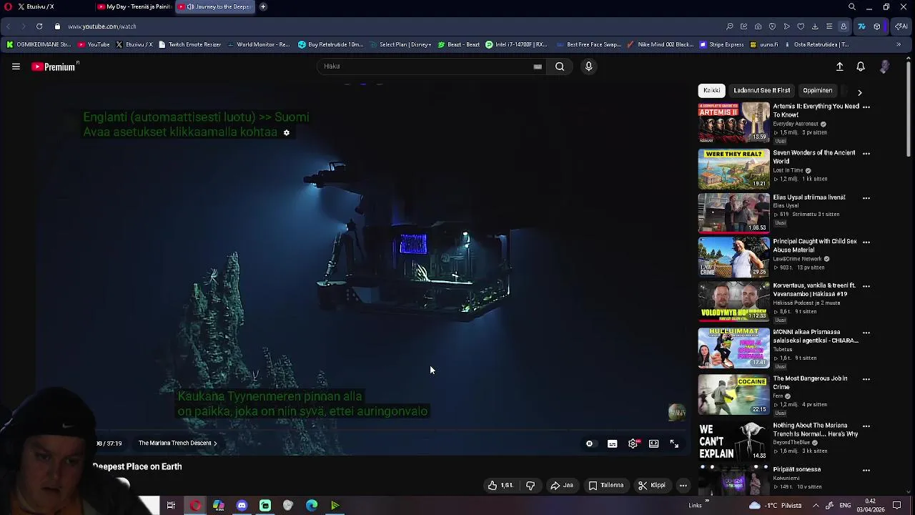
Task: Open Opera browser menu logo
Action: [x=8, y=6]
